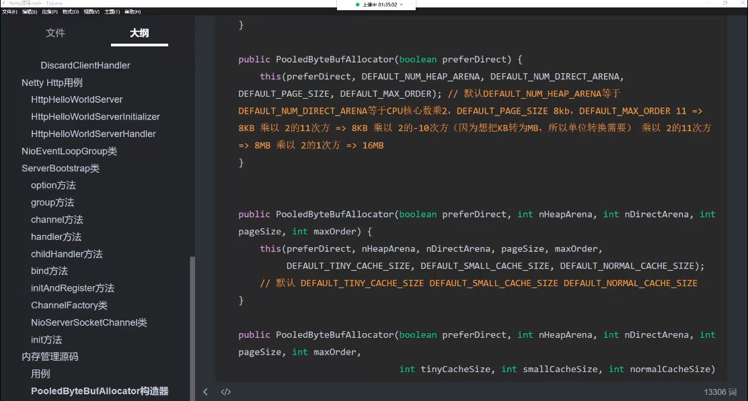Image resolution: width=748 pixels, height=401 pixels.
Task: Open the 视图 menu
Action: point(91,11)
